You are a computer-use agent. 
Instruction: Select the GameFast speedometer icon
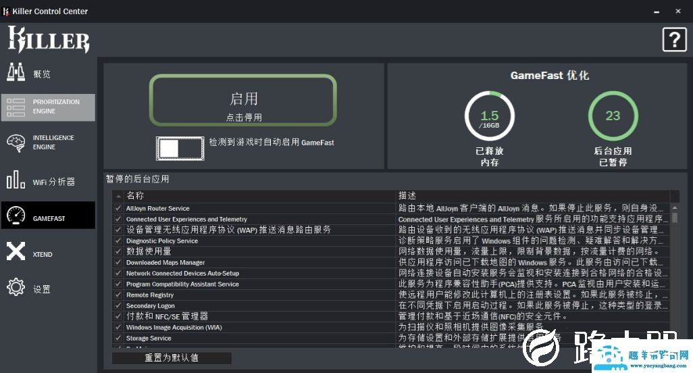click(16, 216)
